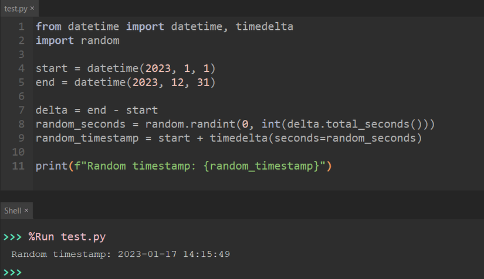Click the 'end = datetime(2023, 12, 31)' line
The height and width of the screenshot is (279, 484).
[x=125, y=82]
